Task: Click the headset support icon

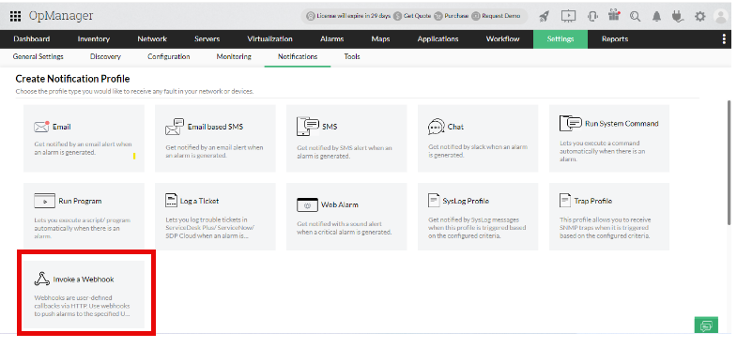Action: tap(592, 17)
